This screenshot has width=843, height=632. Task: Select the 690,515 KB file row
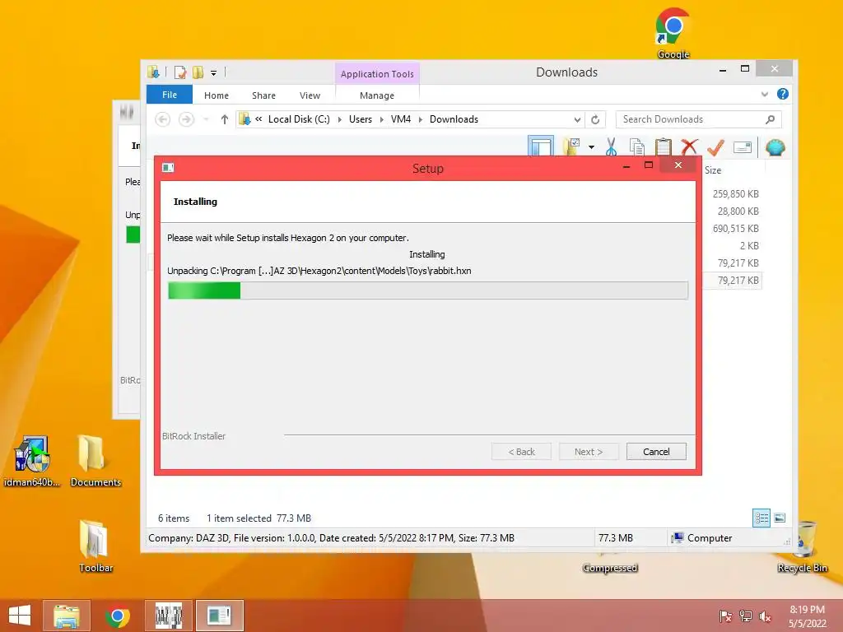pyautogui.click(x=735, y=229)
